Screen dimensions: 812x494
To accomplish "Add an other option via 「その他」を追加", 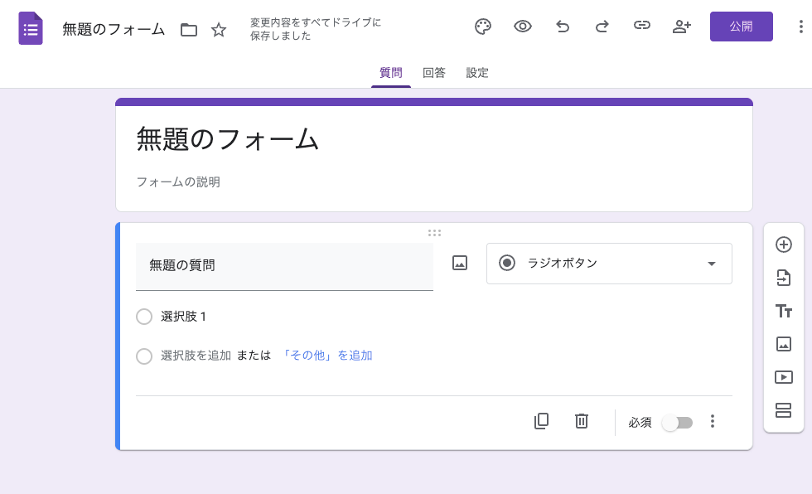I will [x=328, y=355].
